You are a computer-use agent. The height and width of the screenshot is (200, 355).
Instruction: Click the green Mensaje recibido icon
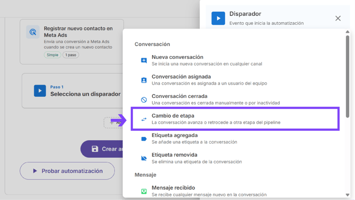[144, 192]
